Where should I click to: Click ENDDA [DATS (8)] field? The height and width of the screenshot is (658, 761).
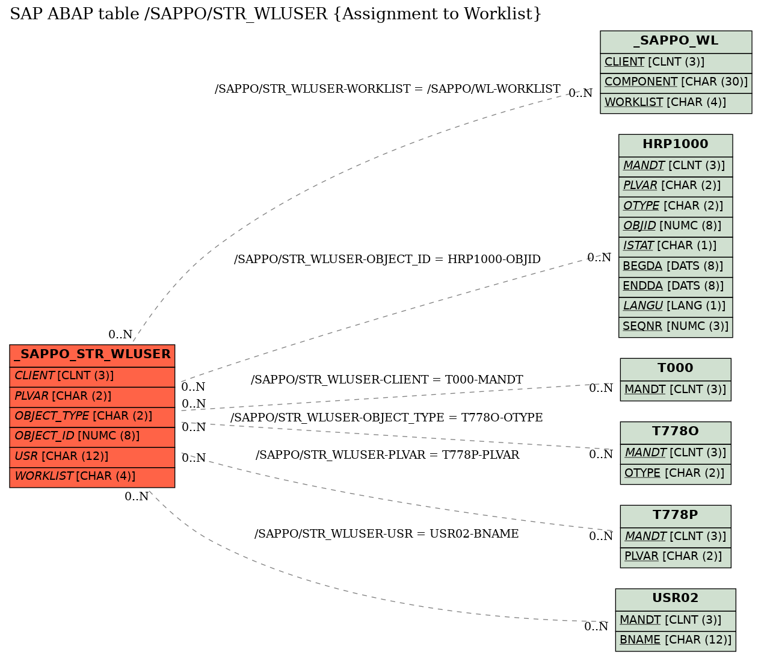pos(676,287)
